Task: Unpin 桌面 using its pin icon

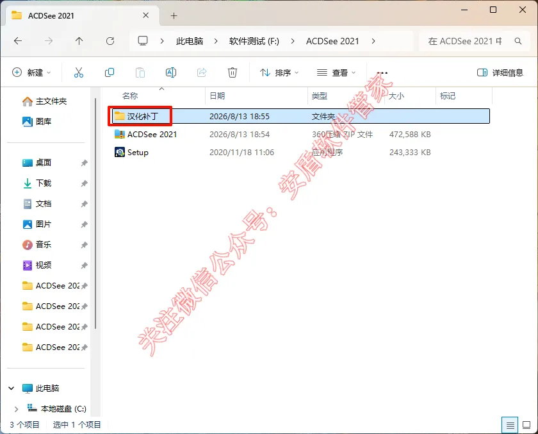Action: pyautogui.click(x=84, y=163)
